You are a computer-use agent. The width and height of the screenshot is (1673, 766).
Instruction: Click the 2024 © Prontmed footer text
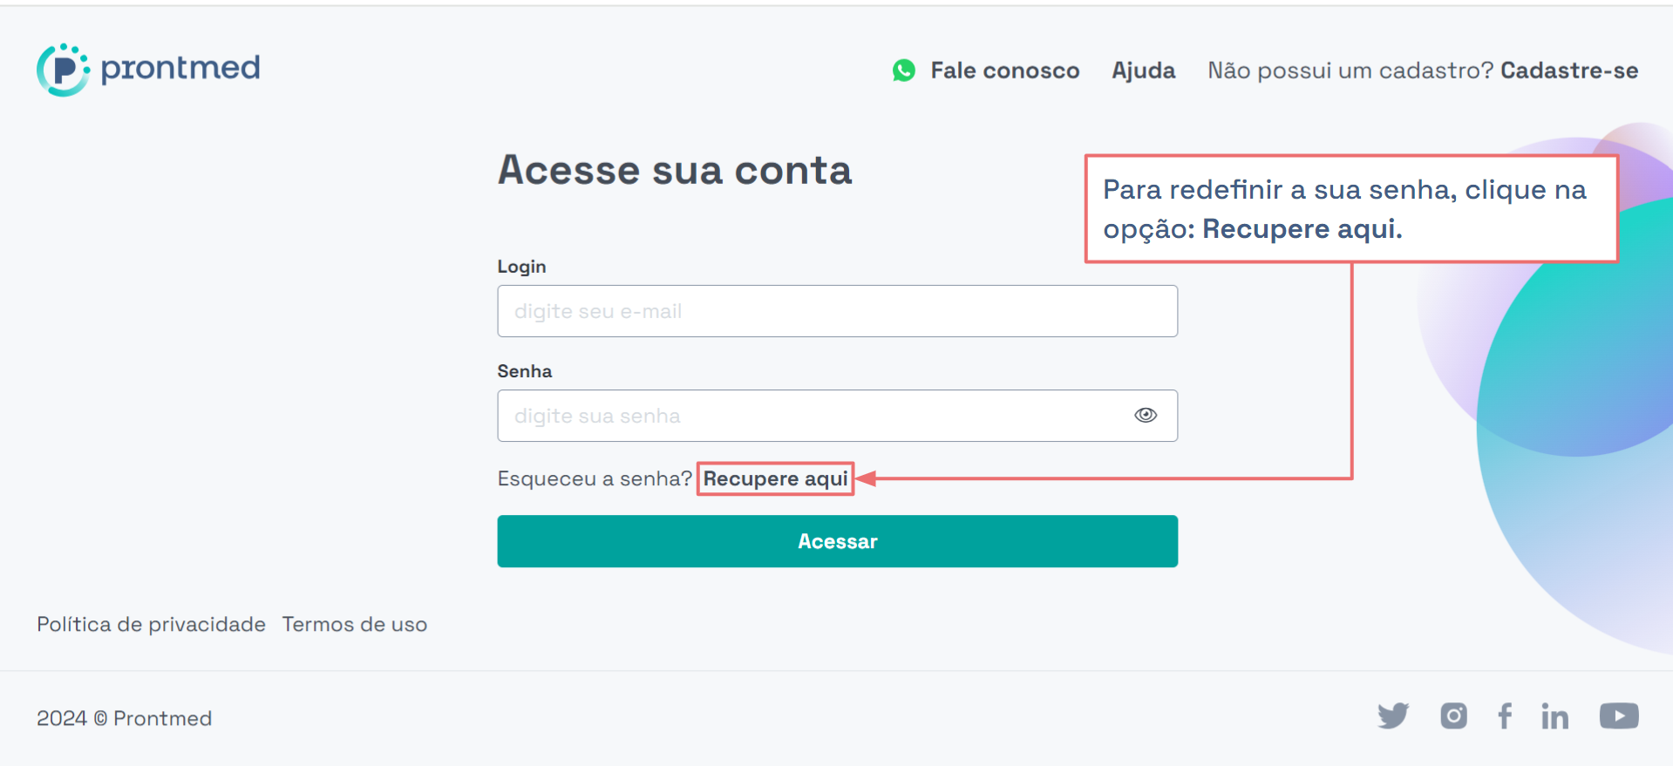(124, 718)
